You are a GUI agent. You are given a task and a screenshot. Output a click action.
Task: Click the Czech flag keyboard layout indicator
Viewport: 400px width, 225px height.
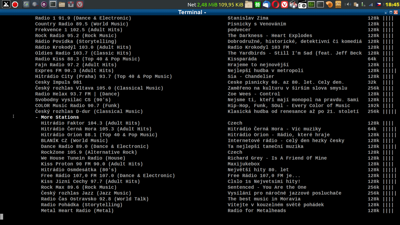[x=379, y=4]
